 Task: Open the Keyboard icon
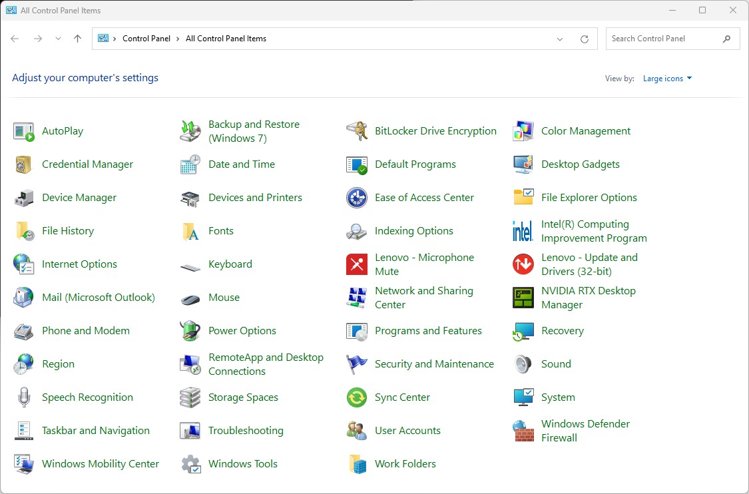click(190, 268)
